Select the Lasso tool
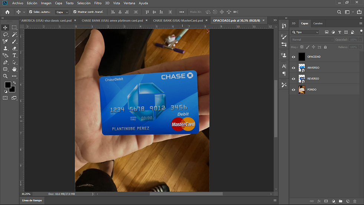 [x=5, y=34]
